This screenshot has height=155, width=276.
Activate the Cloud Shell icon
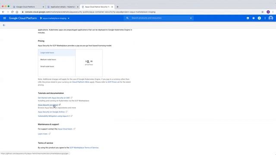(248, 18)
